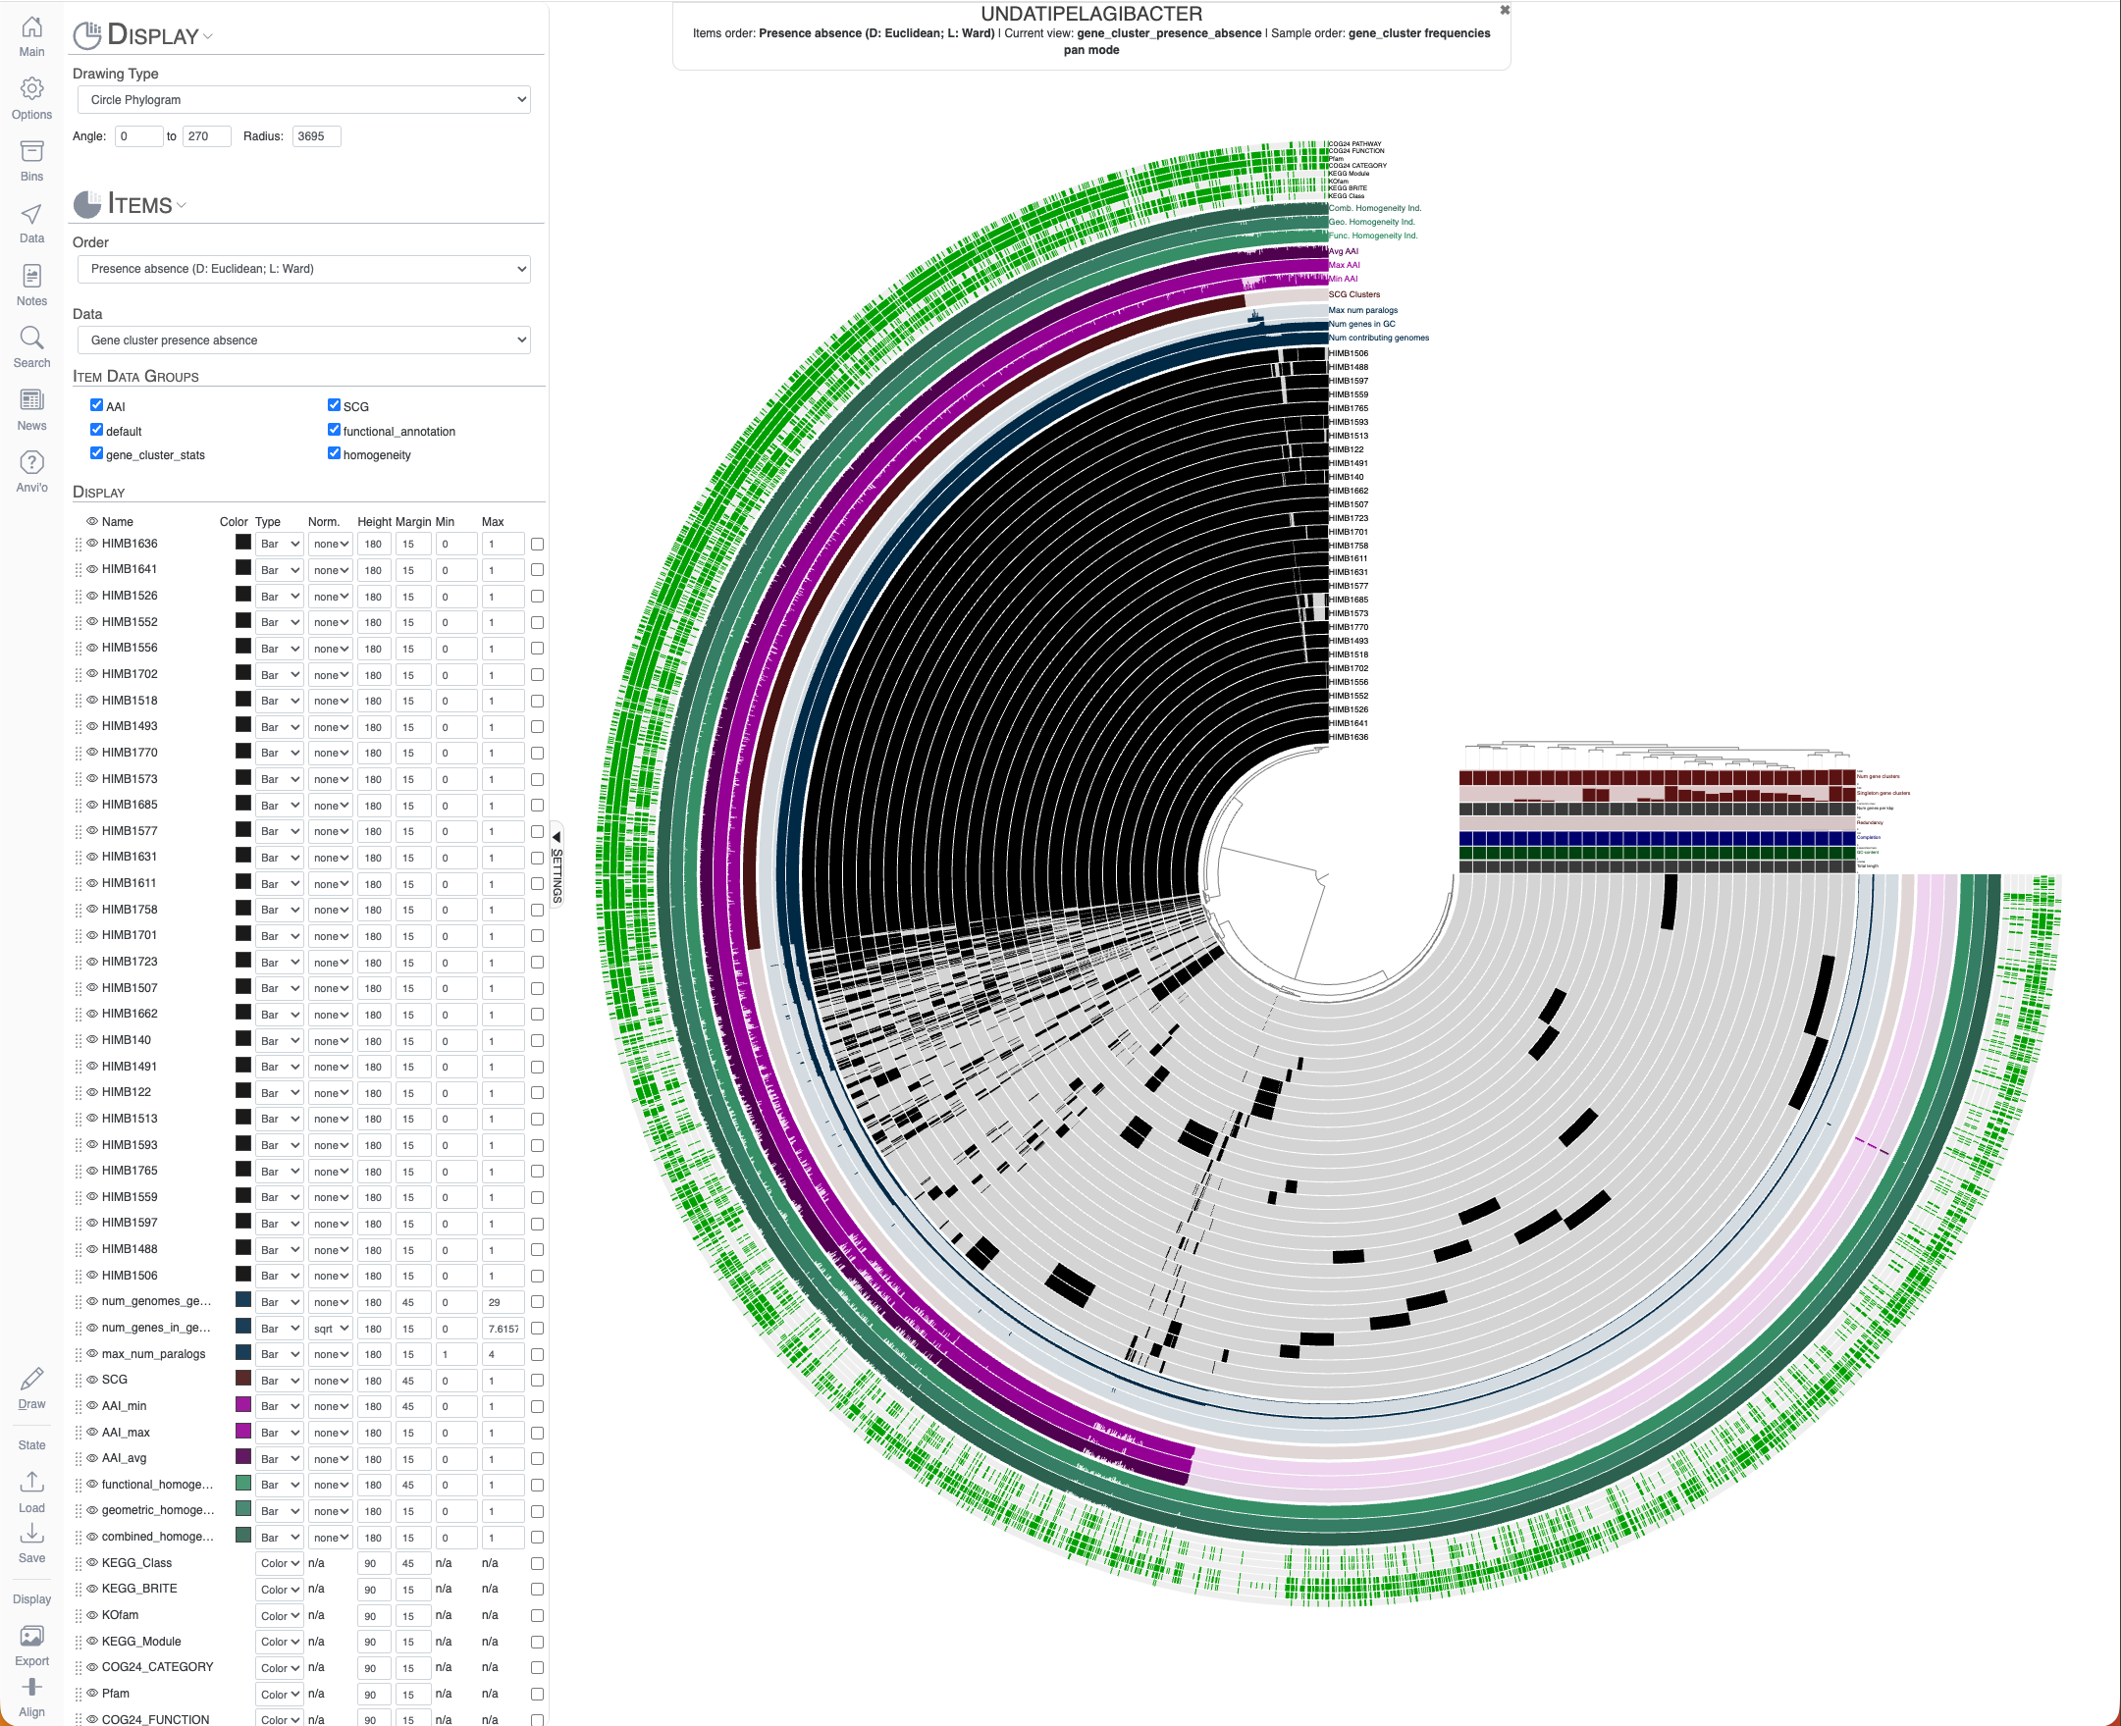Open the items Order dropdown

point(304,269)
